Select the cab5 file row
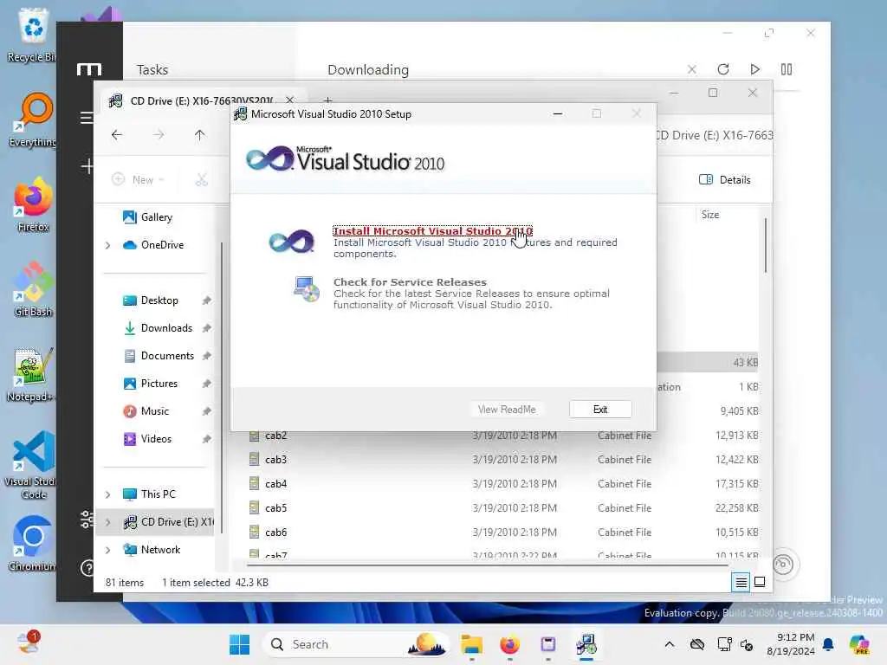Image resolution: width=887 pixels, height=665 pixels. pyautogui.click(x=503, y=508)
